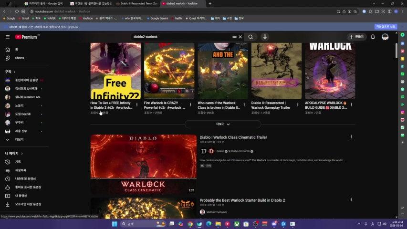
Task: Expand 더보기 under sidebar subscriptions
Action: coord(19,139)
